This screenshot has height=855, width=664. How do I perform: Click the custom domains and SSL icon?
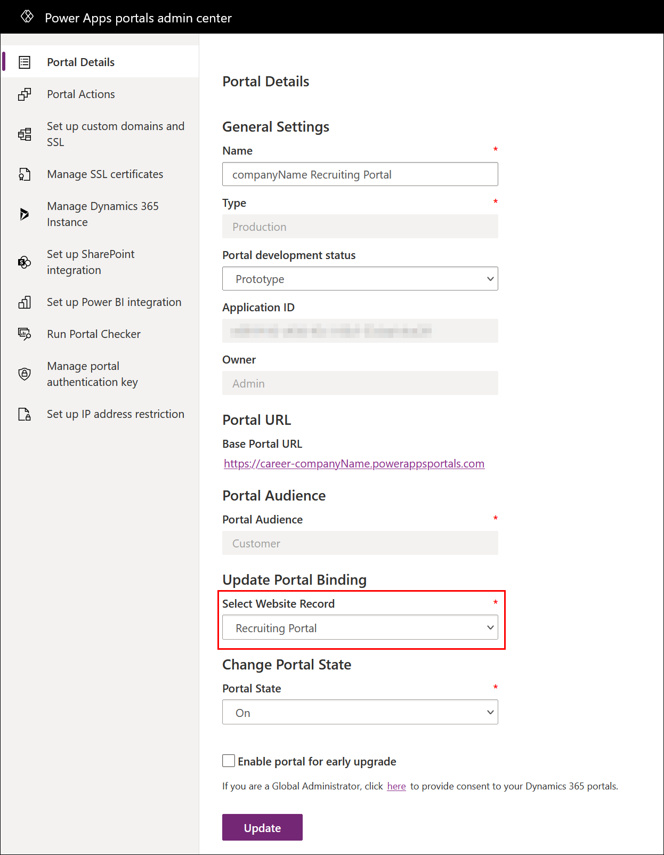25,134
